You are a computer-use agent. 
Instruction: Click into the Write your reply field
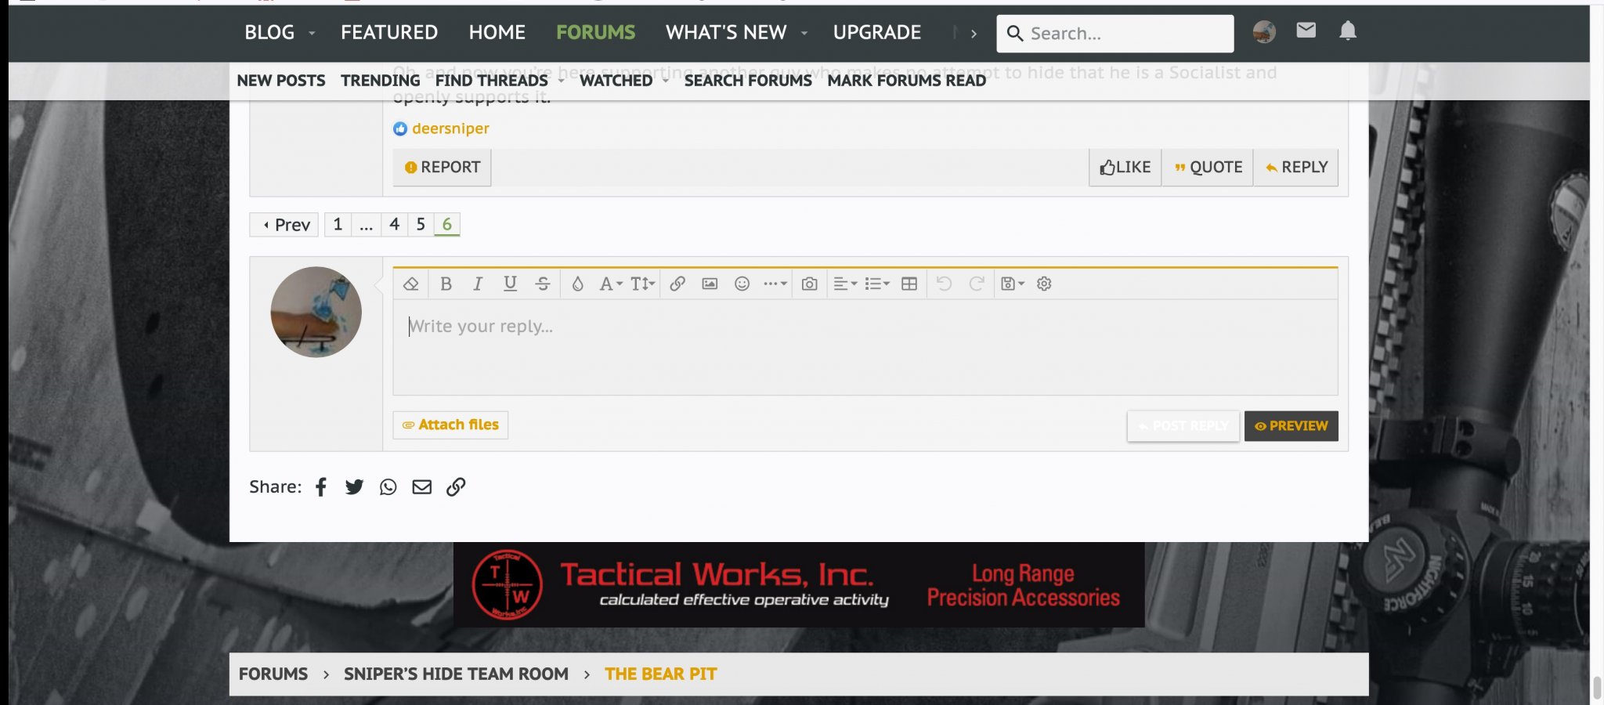tap(865, 347)
